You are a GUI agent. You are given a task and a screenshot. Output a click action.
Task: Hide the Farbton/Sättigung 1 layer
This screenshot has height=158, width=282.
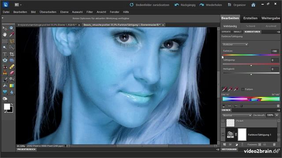pyautogui.click(x=223, y=135)
